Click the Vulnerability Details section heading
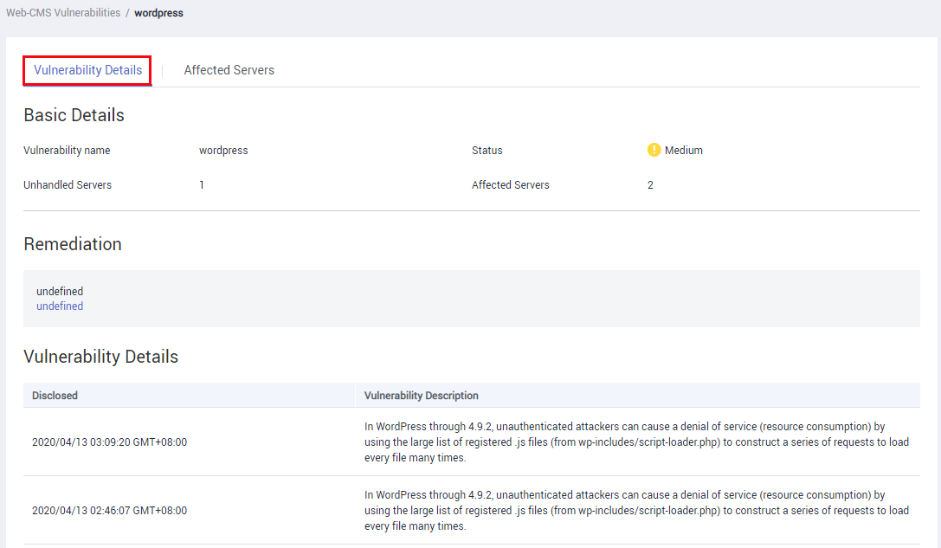Viewport: 941px width, 548px height. point(100,357)
